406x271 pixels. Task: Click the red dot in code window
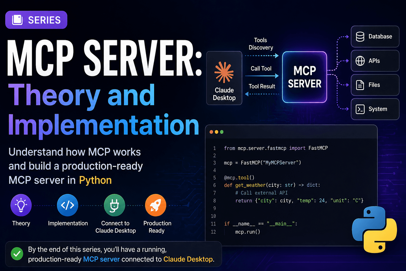[211, 132]
